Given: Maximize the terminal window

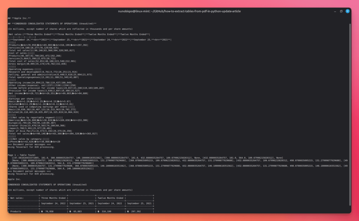Looking at the screenshot, I should coord(341,11).
